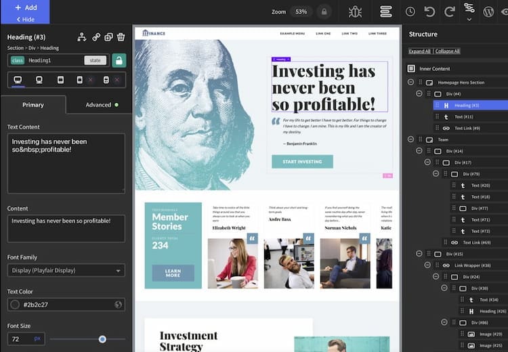Switch to the Advanced tab

coord(98,105)
